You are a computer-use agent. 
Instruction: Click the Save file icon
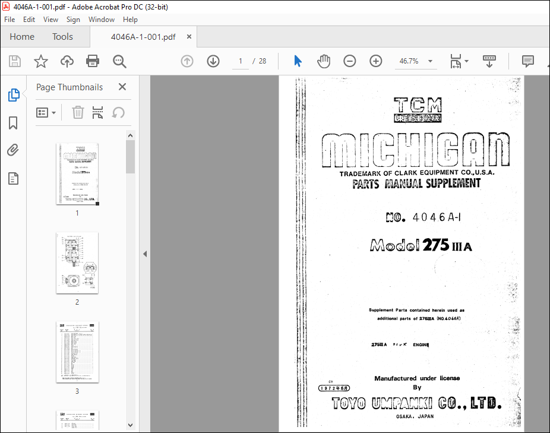point(15,61)
